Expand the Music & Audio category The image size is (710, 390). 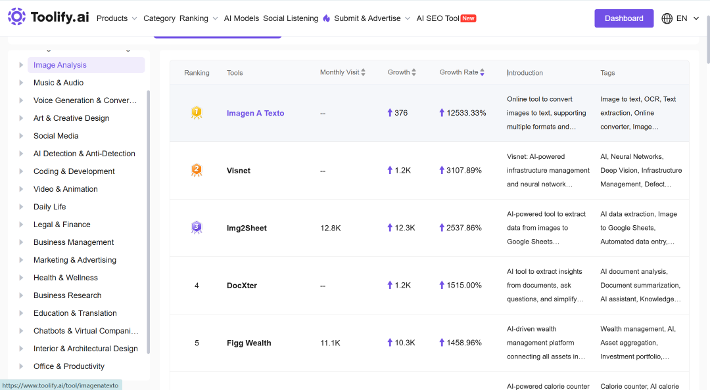pos(21,83)
